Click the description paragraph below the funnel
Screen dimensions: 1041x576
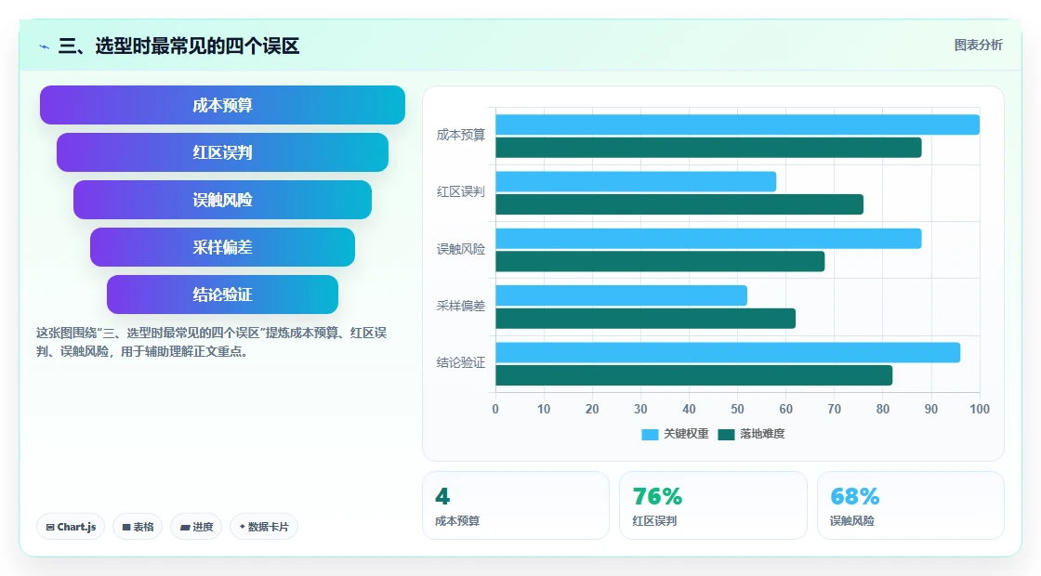coord(211,343)
